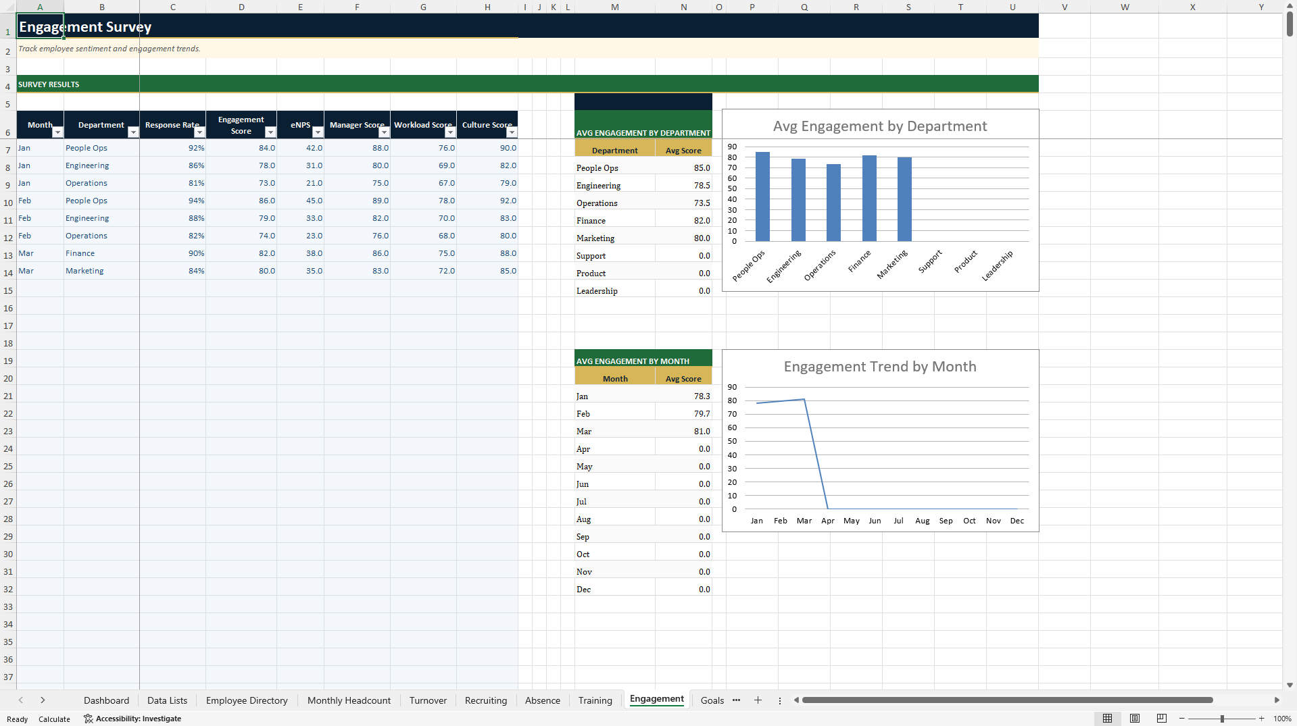
Task: Select Marketing department cell in row 14
Action: (101, 271)
